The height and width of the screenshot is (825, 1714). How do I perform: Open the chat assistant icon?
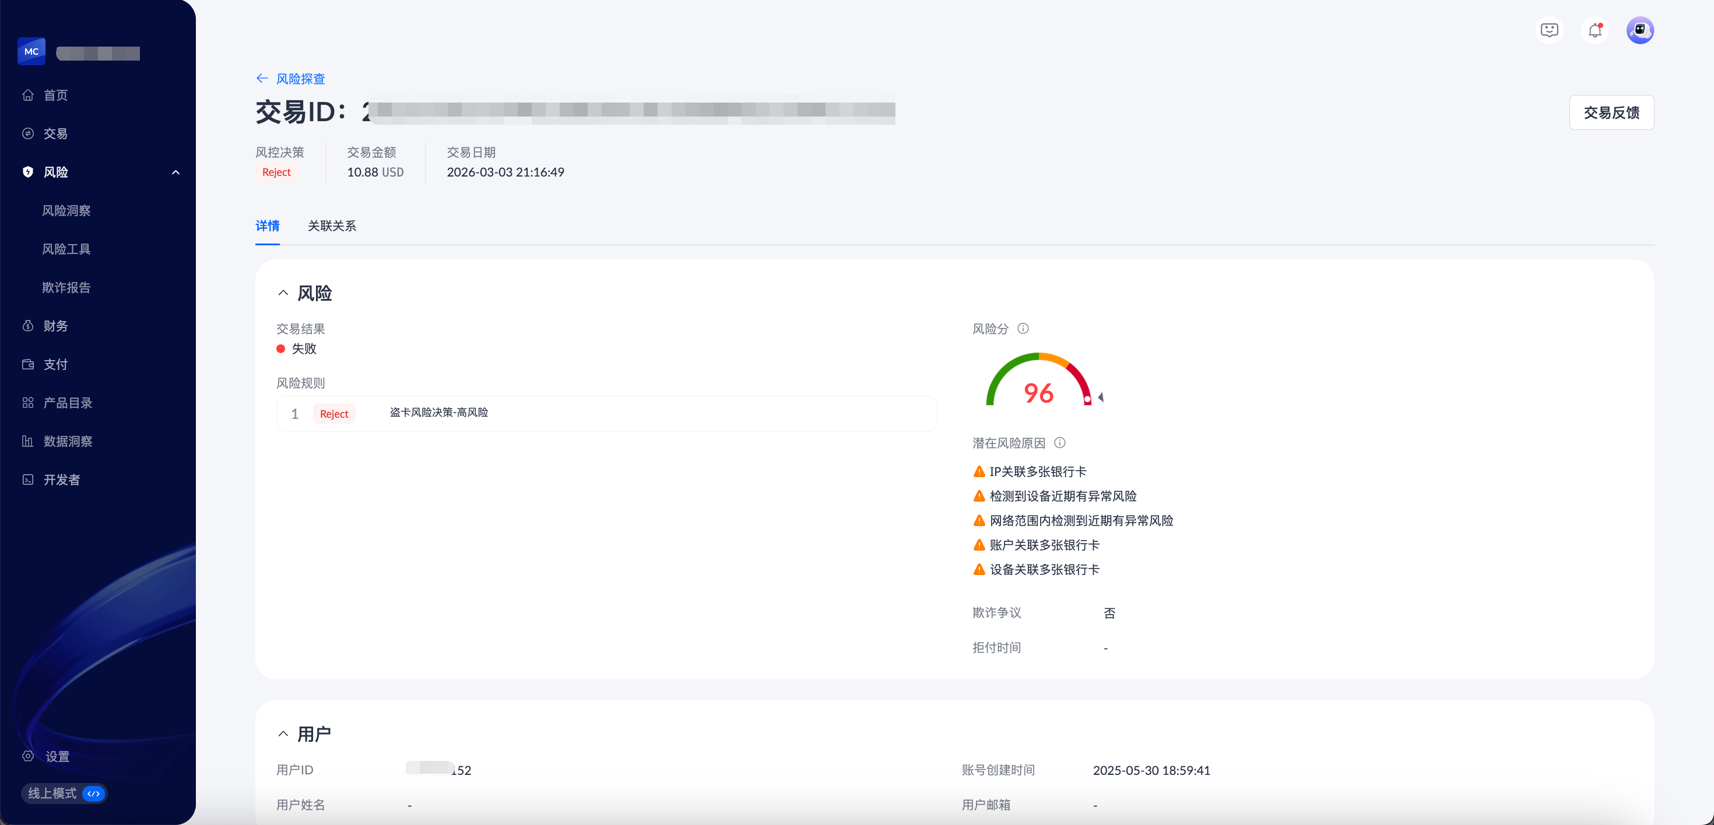point(1549,30)
